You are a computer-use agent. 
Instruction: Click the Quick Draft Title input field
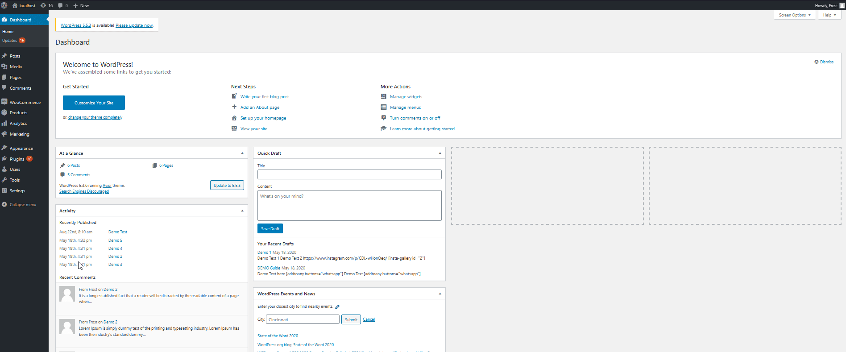coord(349,174)
